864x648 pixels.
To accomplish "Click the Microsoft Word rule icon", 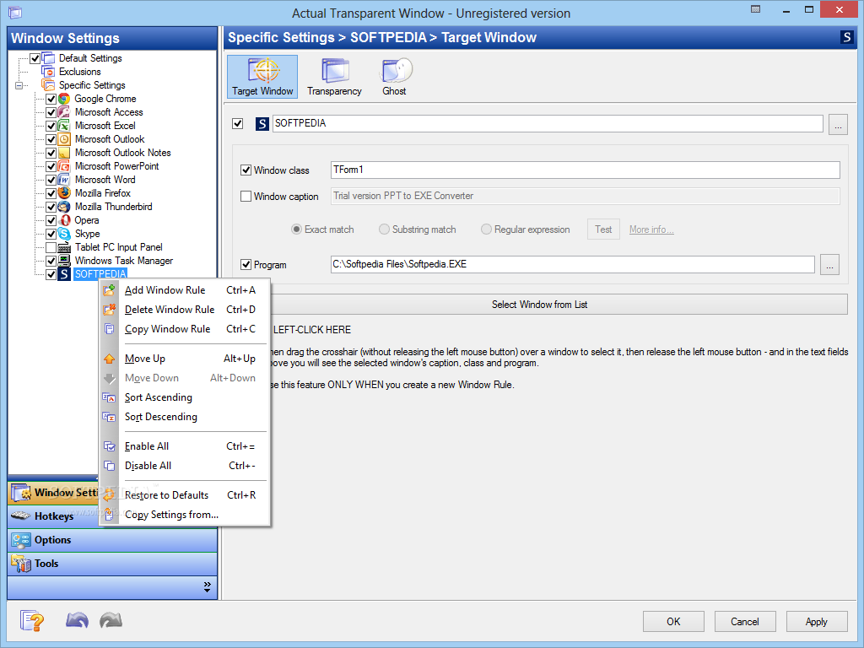I will [x=64, y=180].
